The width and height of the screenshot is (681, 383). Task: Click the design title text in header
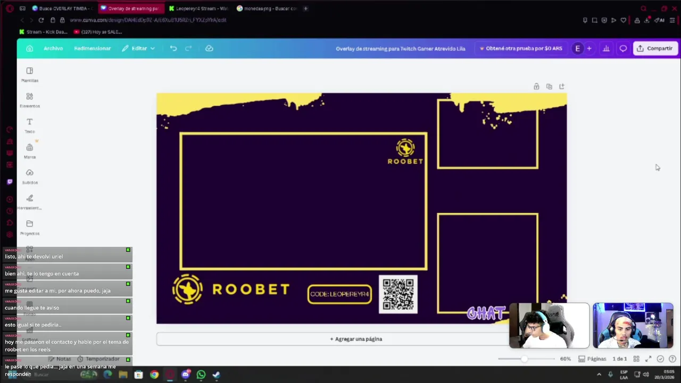coord(401,48)
